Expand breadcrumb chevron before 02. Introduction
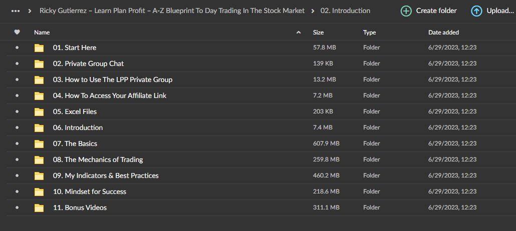This screenshot has height=231, width=516. point(313,11)
